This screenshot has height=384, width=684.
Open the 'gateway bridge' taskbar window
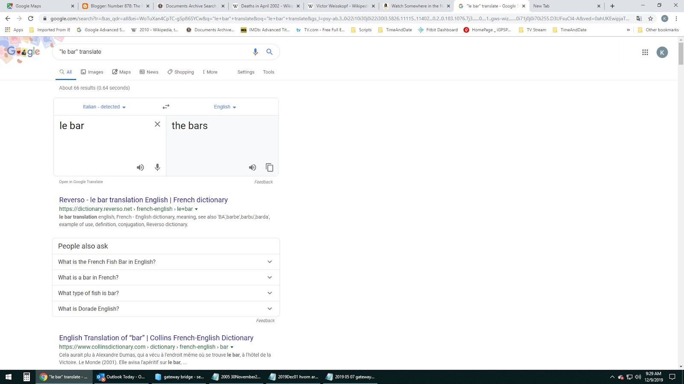(180, 377)
